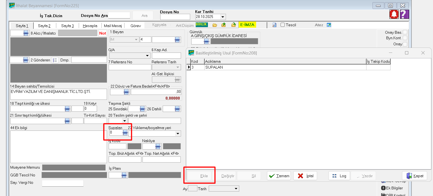Switch to the Sayfa 2 tab

point(44,26)
